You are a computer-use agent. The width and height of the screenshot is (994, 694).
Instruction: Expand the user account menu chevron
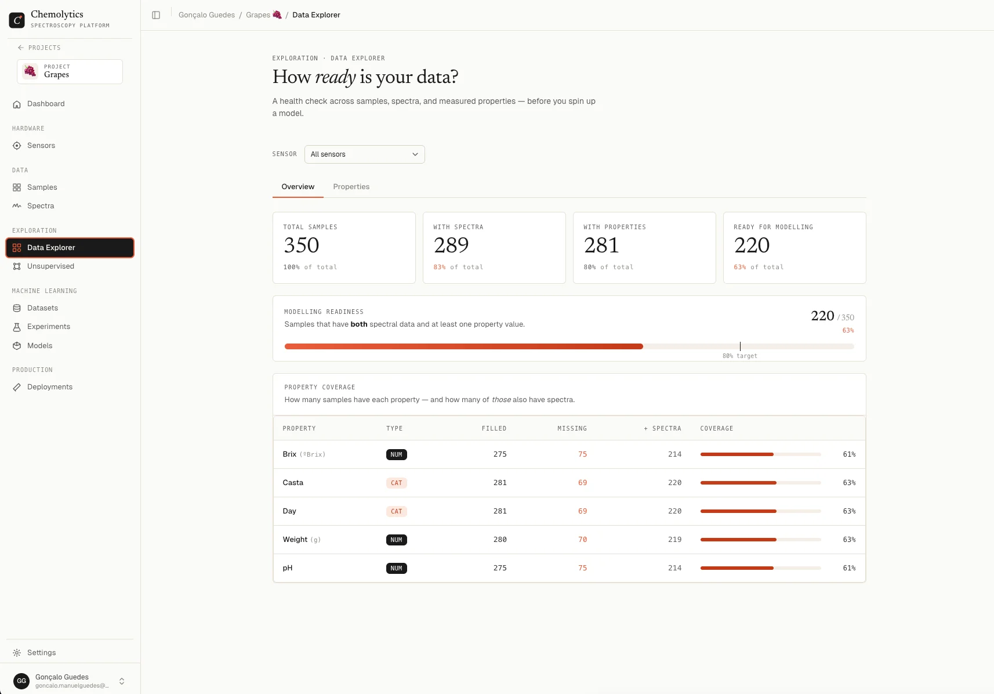(x=122, y=681)
